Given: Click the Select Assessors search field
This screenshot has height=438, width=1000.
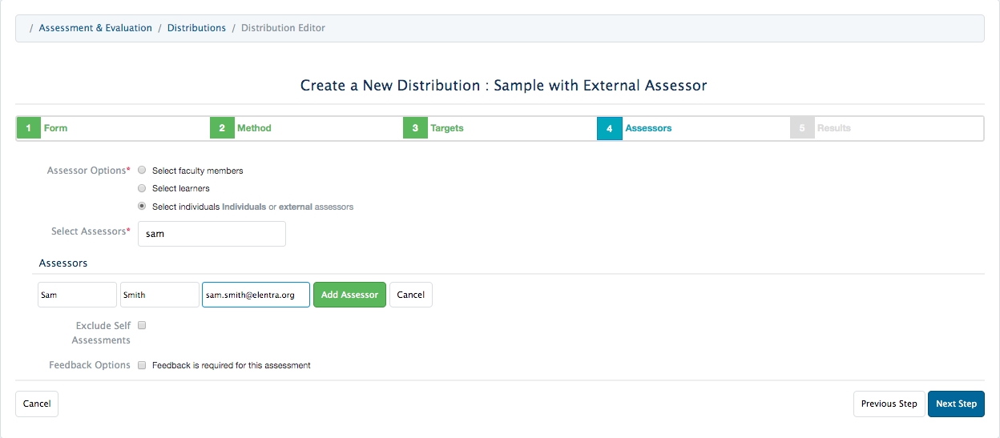Looking at the screenshot, I should click(212, 234).
